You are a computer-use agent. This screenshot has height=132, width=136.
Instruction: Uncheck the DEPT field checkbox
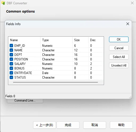(x=11, y=55)
